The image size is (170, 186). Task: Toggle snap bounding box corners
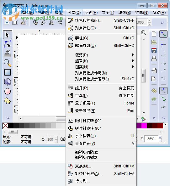163,46
